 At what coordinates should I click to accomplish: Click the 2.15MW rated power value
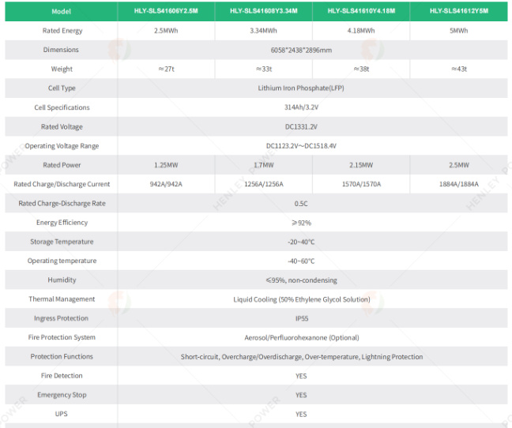pos(361,165)
